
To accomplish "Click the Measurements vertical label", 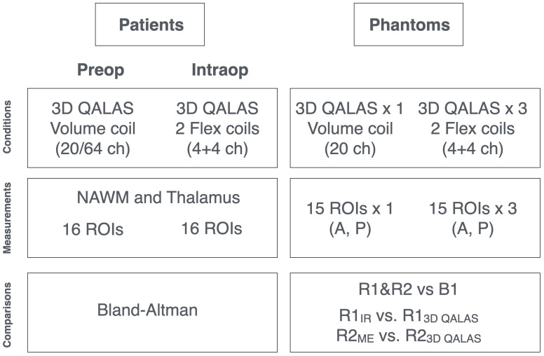I will click(x=7, y=218).
